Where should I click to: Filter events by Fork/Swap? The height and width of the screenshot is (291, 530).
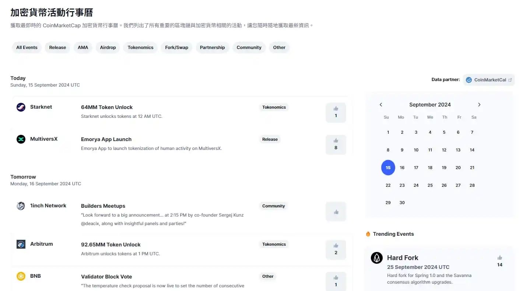[x=177, y=48]
